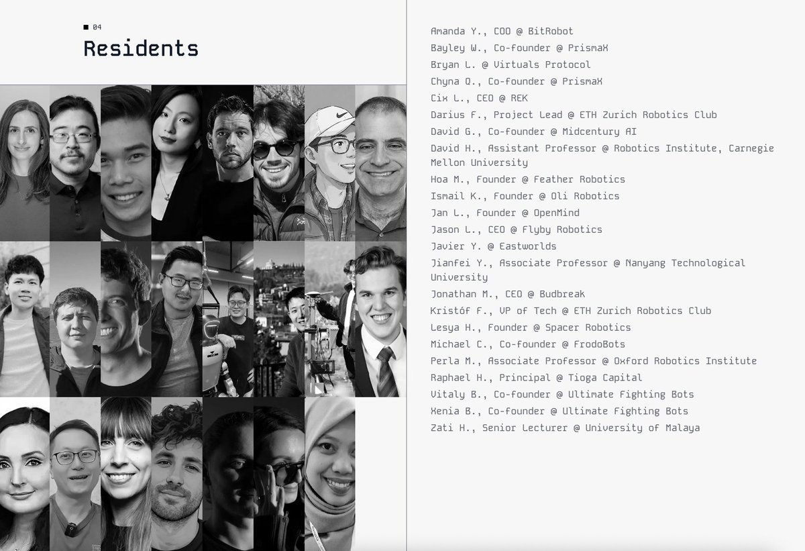Viewport: 805px width, 551px height.
Task: Select the "Javier Y. @ Eastworlds" row
Action: pos(493,246)
